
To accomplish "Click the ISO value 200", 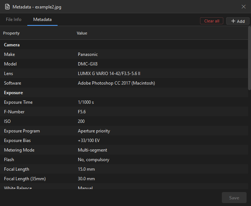I will click(81, 121).
